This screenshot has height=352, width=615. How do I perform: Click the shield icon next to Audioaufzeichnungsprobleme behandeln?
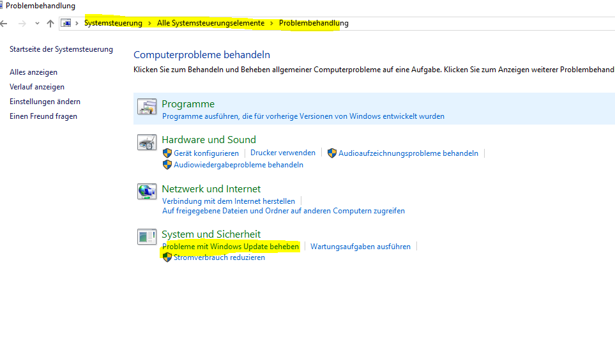pos(332,153)
